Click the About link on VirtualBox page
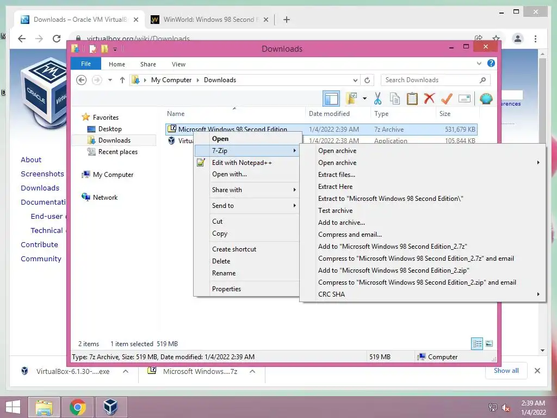Image resolution: width=557 pixels, height=418 pixels. [x=31, y=159]
